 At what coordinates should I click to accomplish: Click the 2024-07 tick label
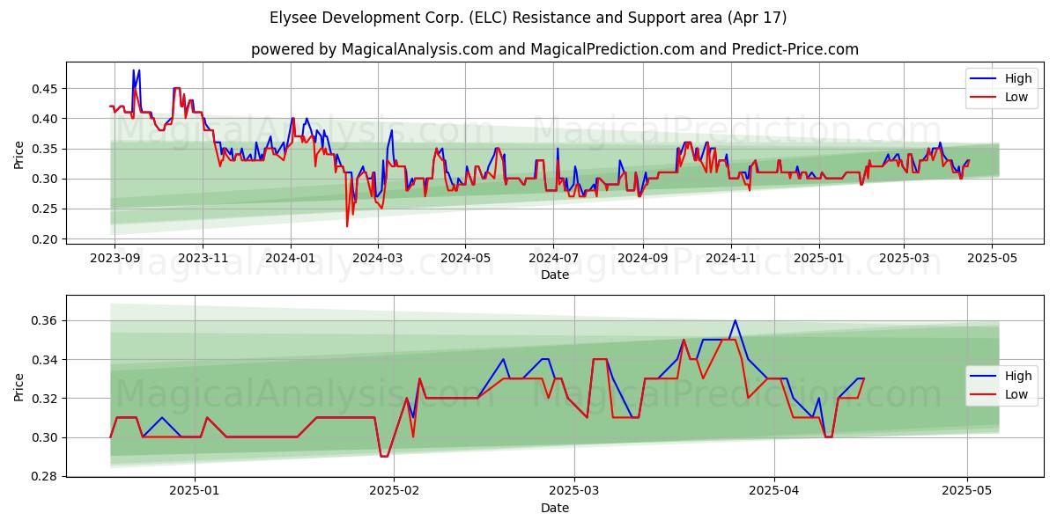coord(553,258)
